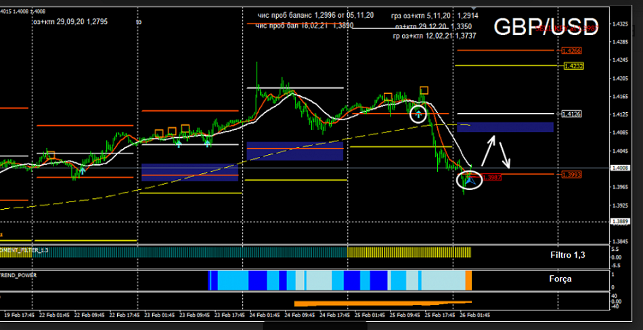
Task: Click the orange bar ending the trend power strip
Action: tap(468, 279)
